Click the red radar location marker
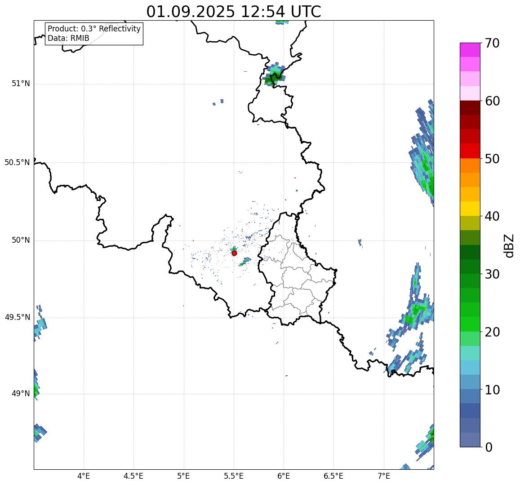Viewport: 520px width, 485px height. point(234,253)
